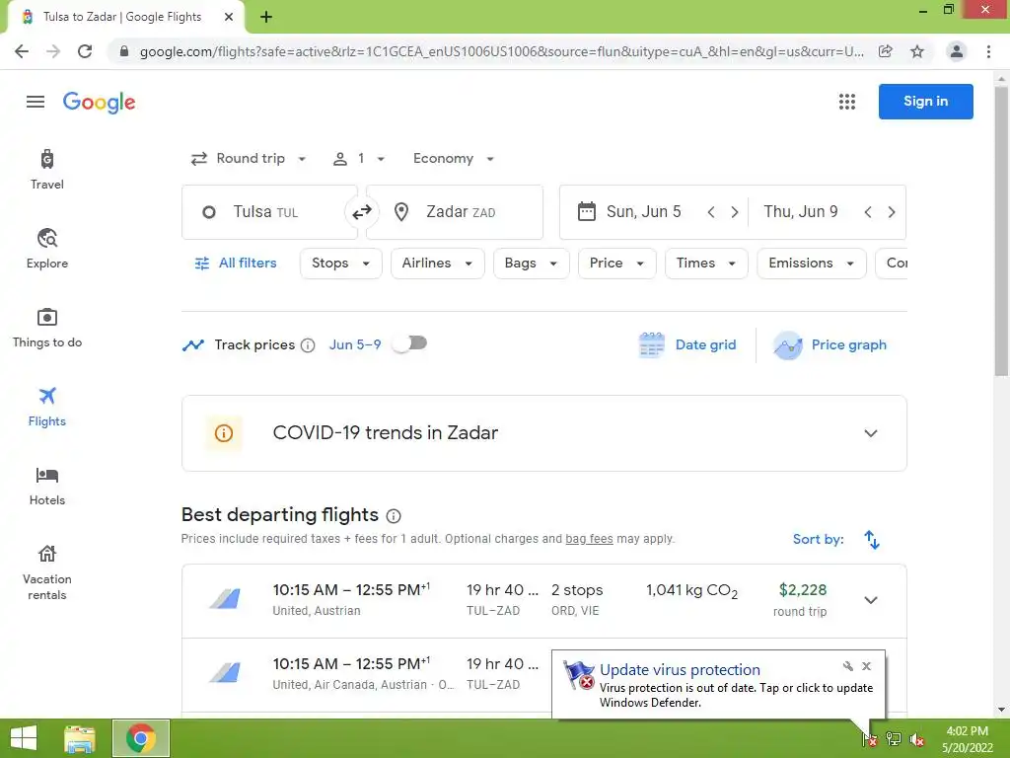Open the passenger count dropdown
Image resolution: width=1010 pixels, height=758 pixels.
359,159
